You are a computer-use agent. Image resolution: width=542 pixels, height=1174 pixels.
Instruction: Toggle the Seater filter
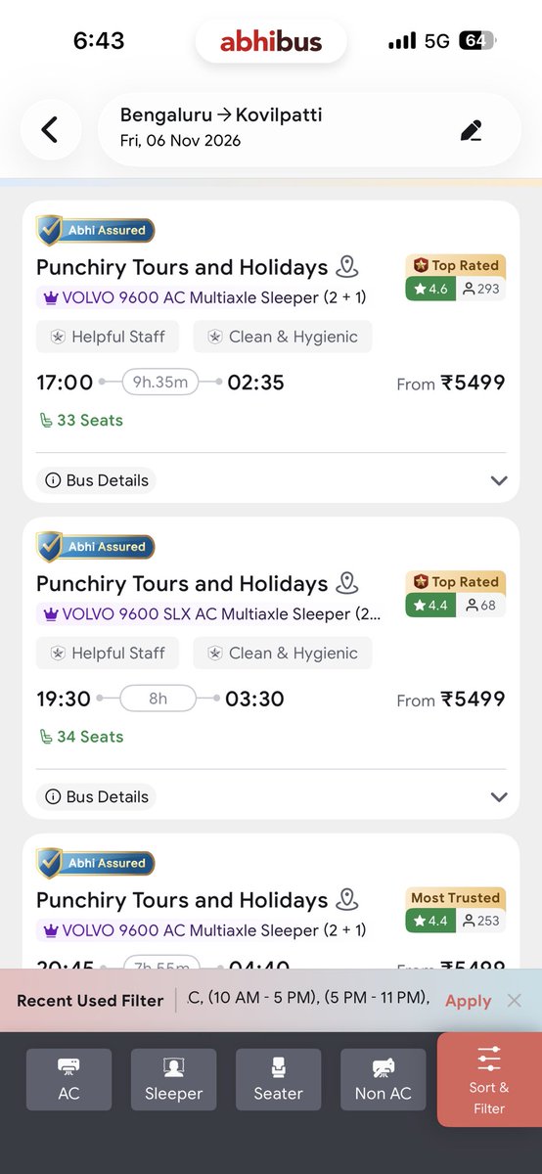[x=278, y=1079]
